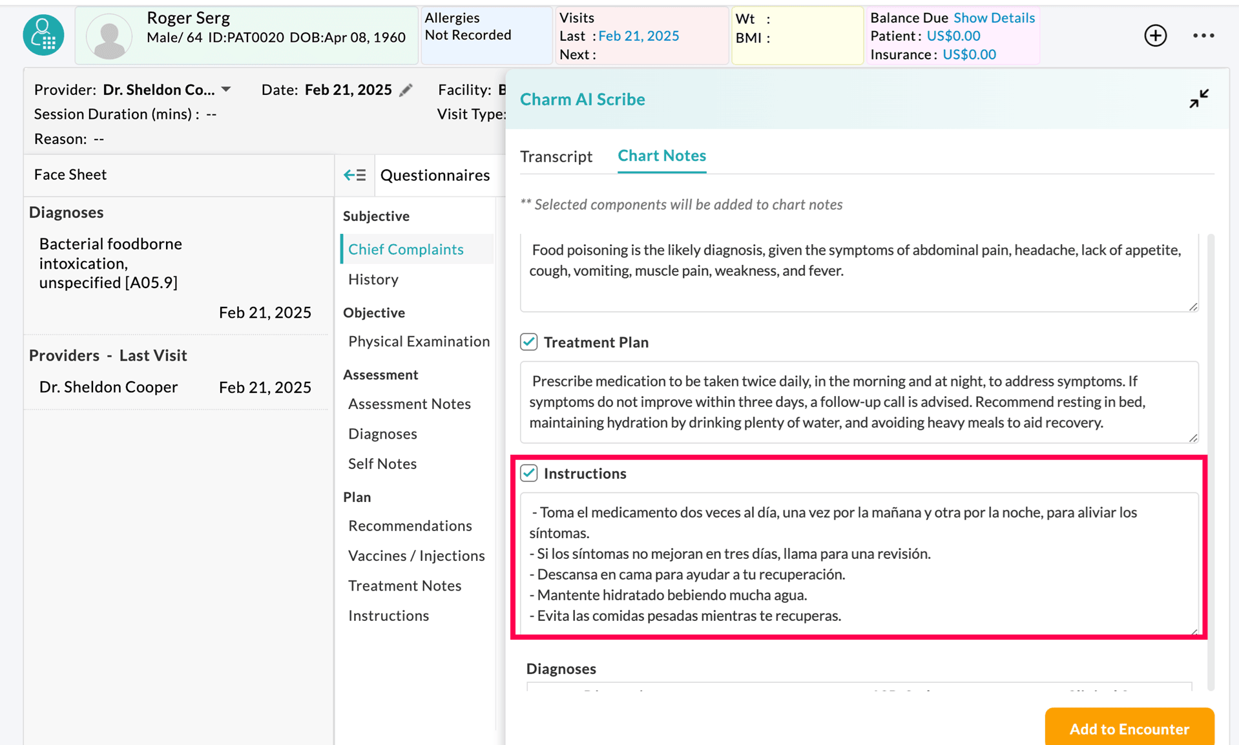Click the Charm app logo icon
Screen dimensions: 1239x745
[x=43, y=35]
